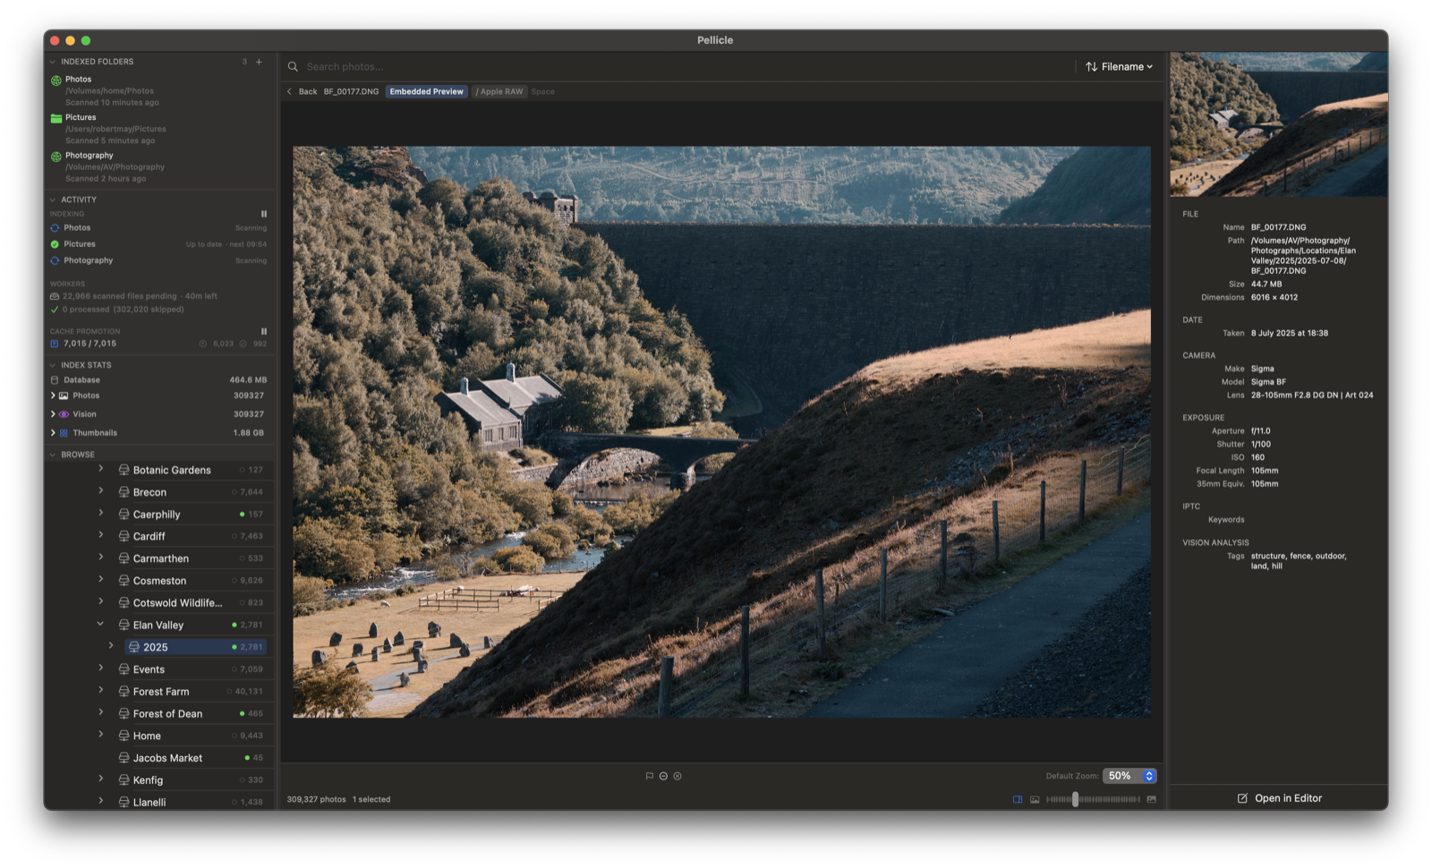Click the Back button
This screenshot has height=868, width=1432.
point(302,91)
